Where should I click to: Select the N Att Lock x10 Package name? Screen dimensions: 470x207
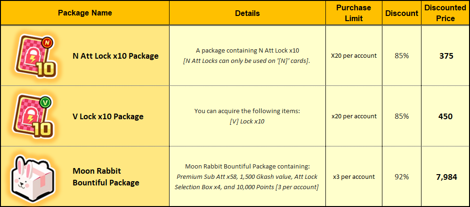[x=115, y=56]
